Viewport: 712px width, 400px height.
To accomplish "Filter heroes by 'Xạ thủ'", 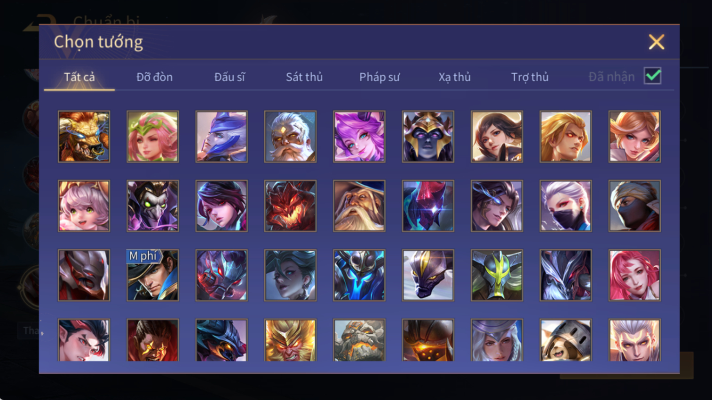I will [x=454, y=77].
